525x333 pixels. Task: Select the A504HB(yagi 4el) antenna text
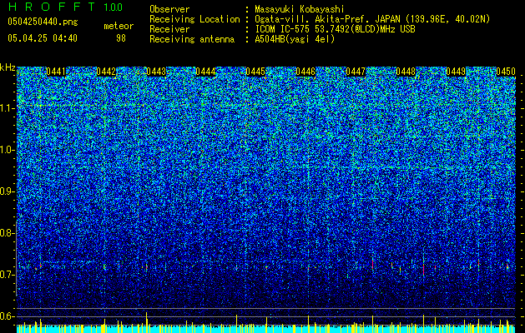(x=295, y=39)
